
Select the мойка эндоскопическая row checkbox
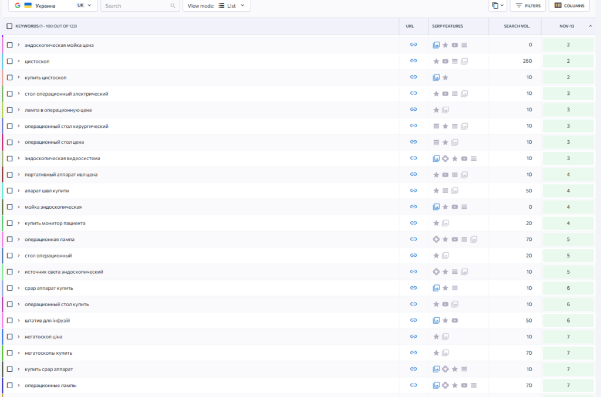point(10,207)
